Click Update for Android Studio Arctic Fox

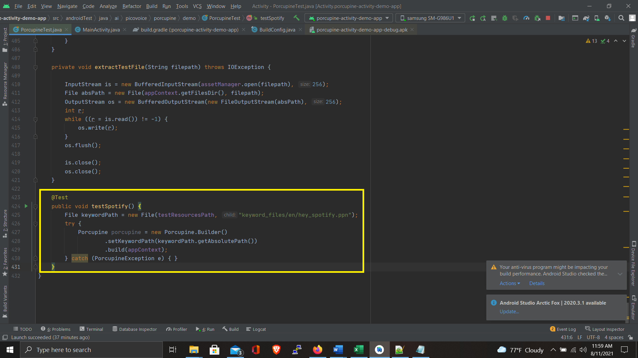509,312
